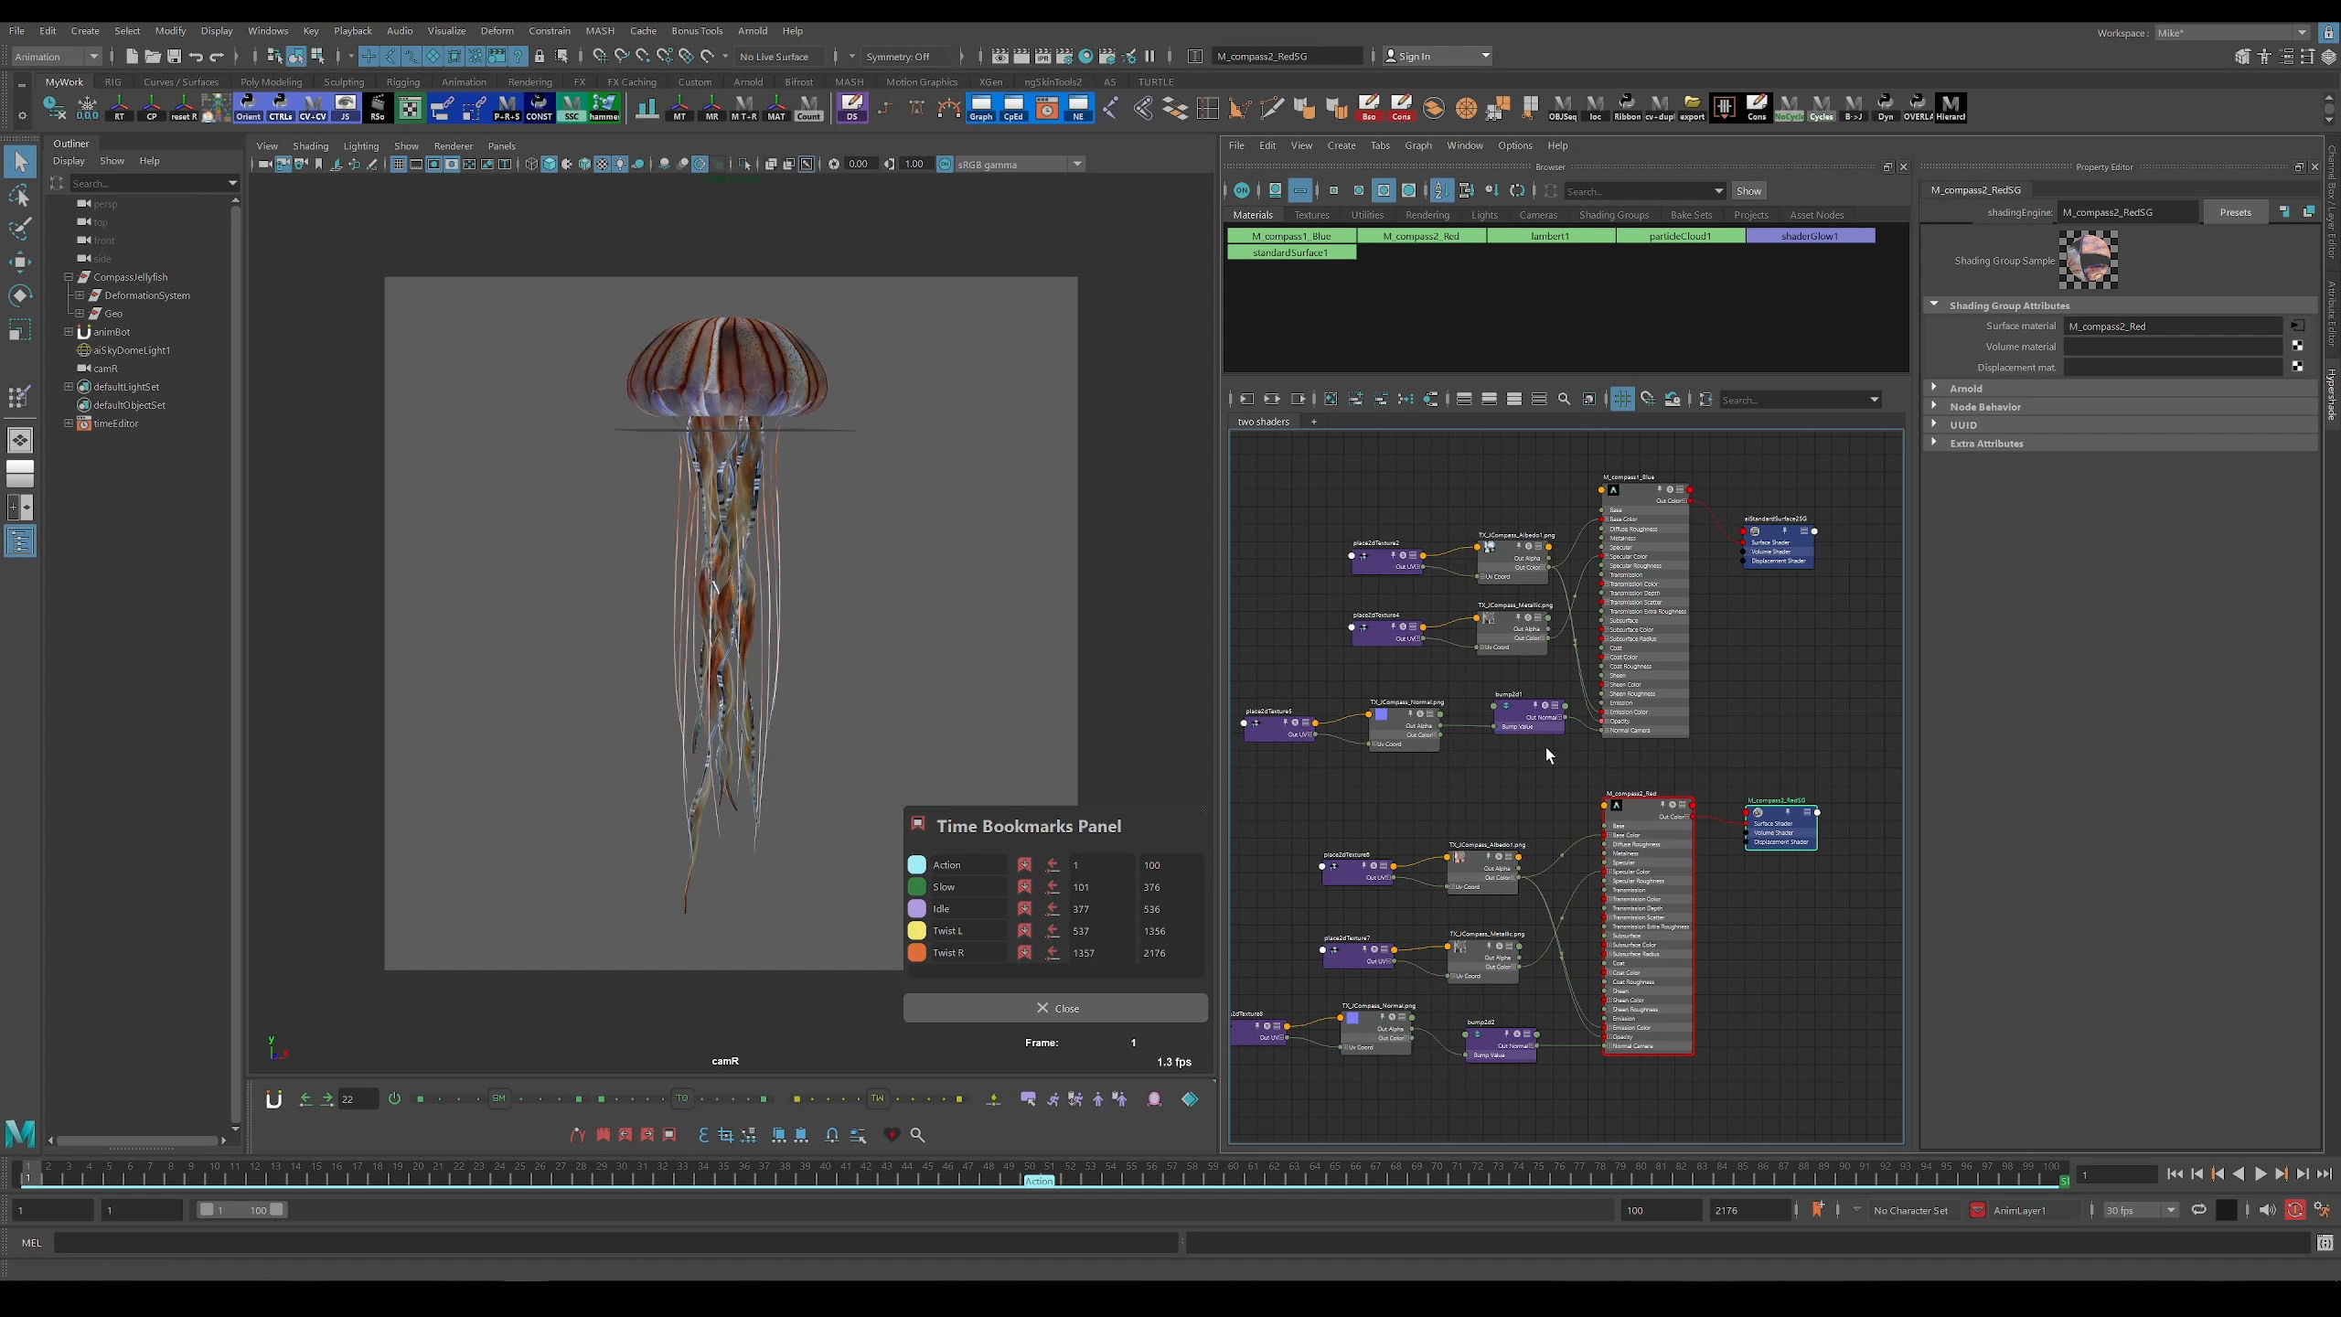Click the Sign In button

click(1437, 56)
